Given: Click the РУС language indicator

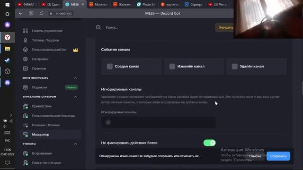Looking at the screenshot, I should coord(8,141).
